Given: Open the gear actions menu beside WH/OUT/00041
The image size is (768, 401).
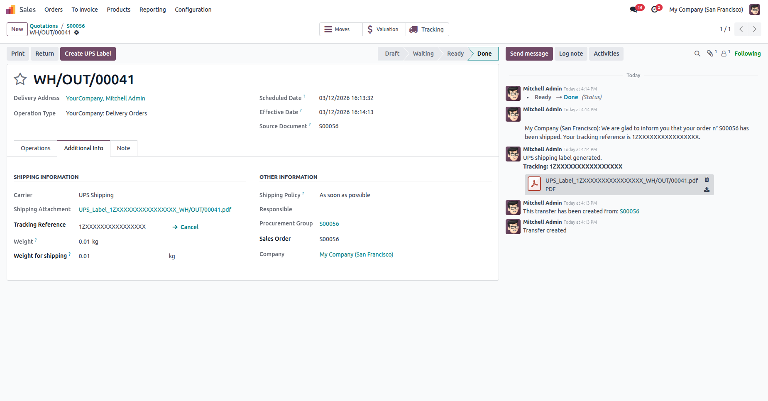Looking at the screenshot, I should point(76,32).
